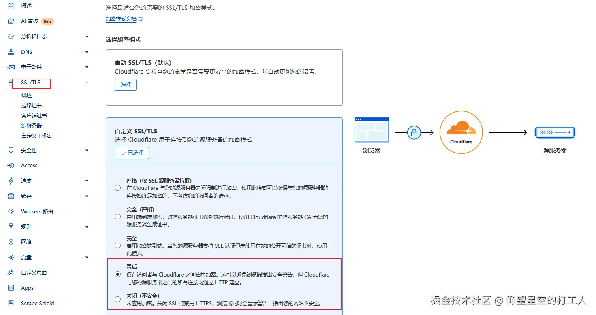Viewport: 596px width, 315px height.
Task: Expand the 缓存 menu arrow
Action: click(x=87, y=196)
